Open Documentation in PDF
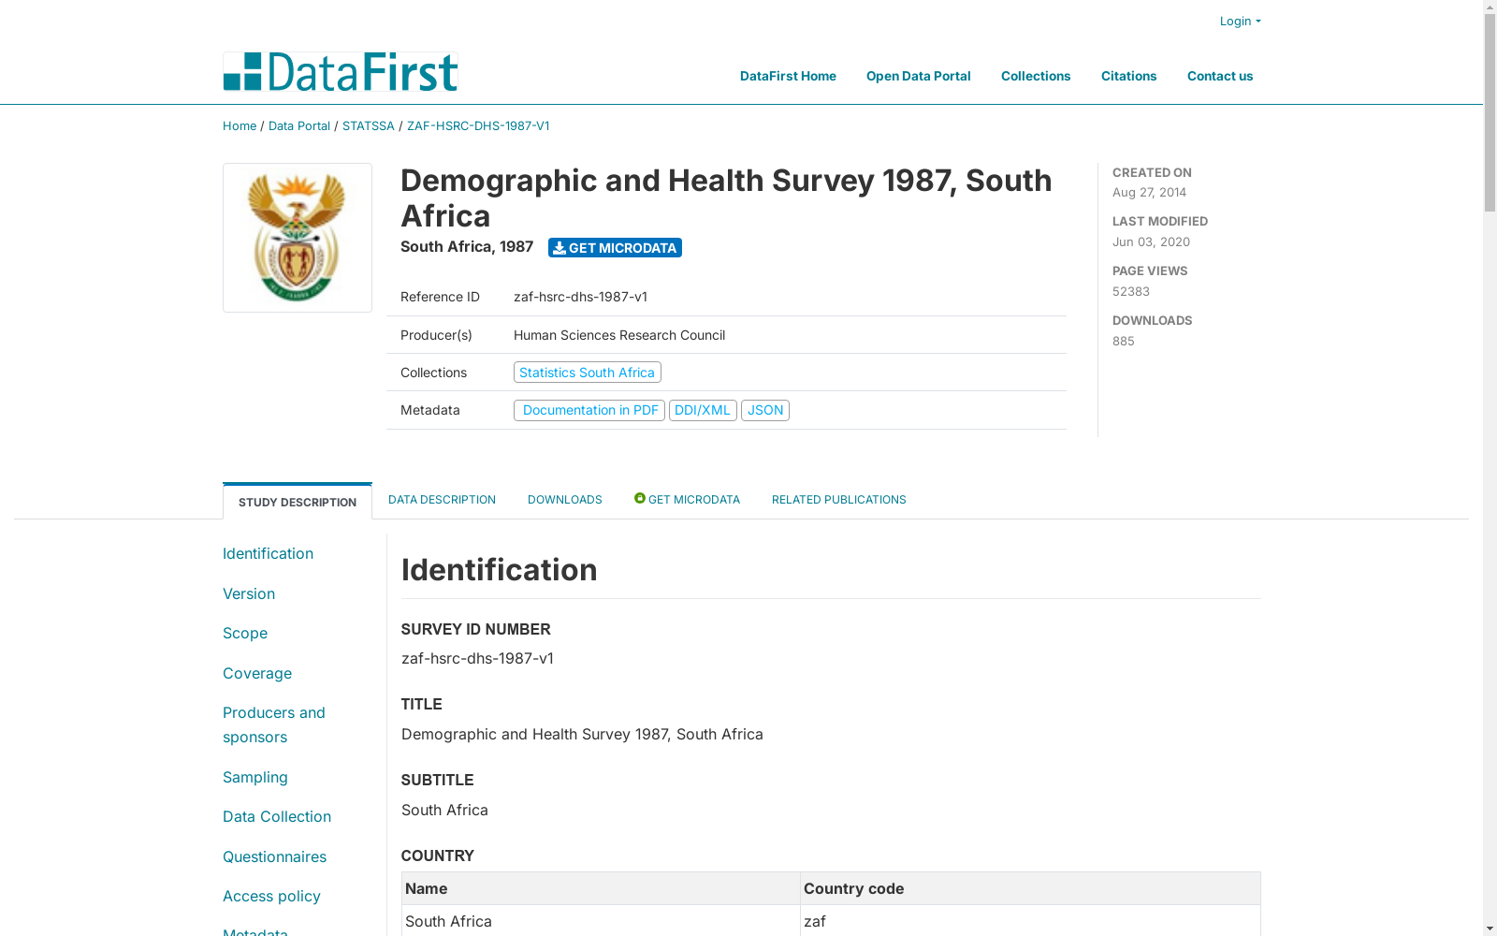Screen dimensions: 1497x936 click(x=589, y=410)
